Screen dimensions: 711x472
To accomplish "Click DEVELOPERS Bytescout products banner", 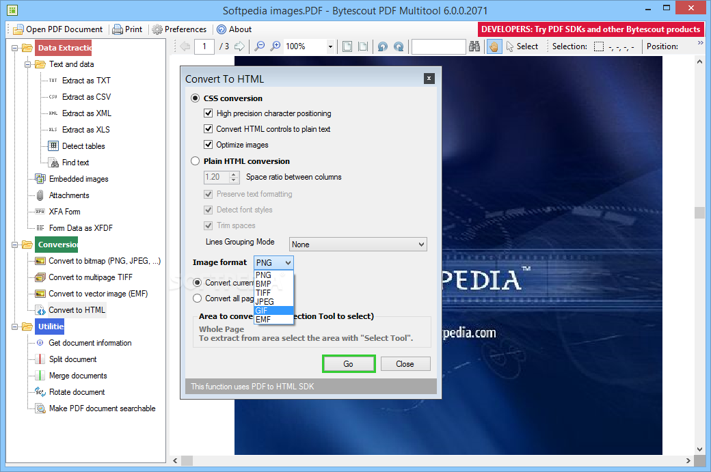I will coord(591,29).
